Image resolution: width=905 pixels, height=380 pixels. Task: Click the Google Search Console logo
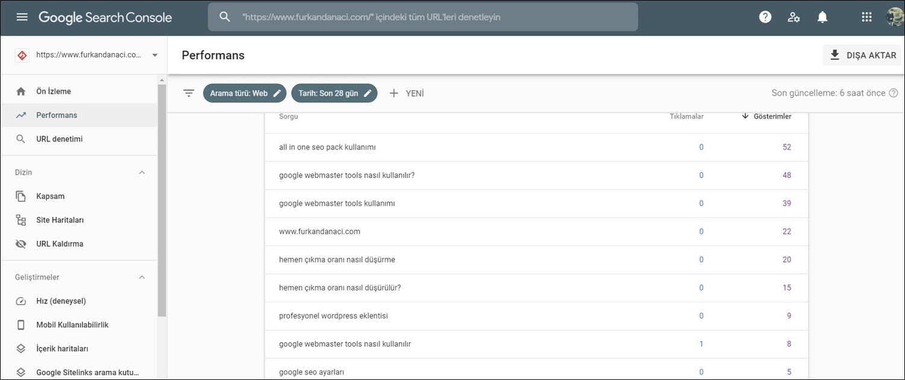point(105,17)
